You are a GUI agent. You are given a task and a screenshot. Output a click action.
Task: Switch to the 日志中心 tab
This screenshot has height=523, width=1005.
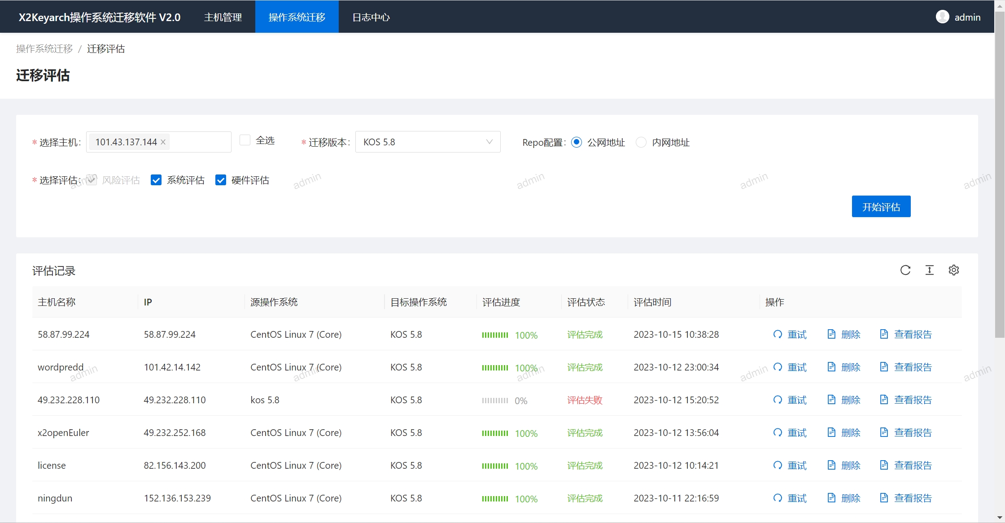click(x=371, y=17)
